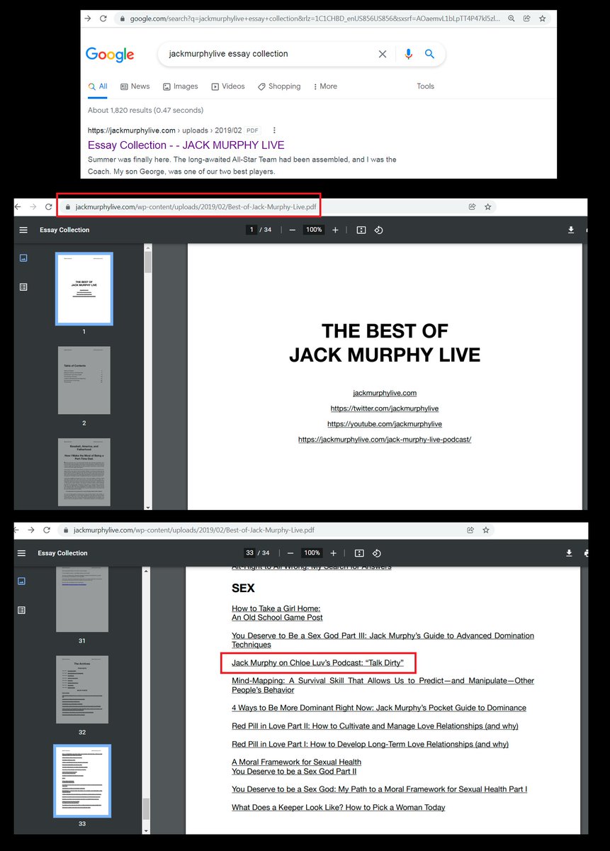Image resolution: width=610 pixels, height=851 pixels.
Task: Open 'A Moral Framework for Sexual Health' link
Action: (296, 762)
